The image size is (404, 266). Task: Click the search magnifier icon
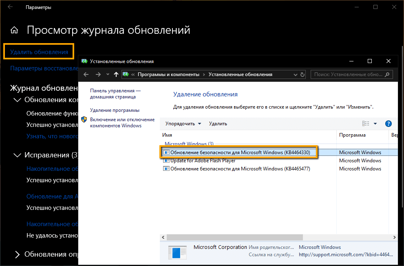pyautogui.click(x=387, y=74)
